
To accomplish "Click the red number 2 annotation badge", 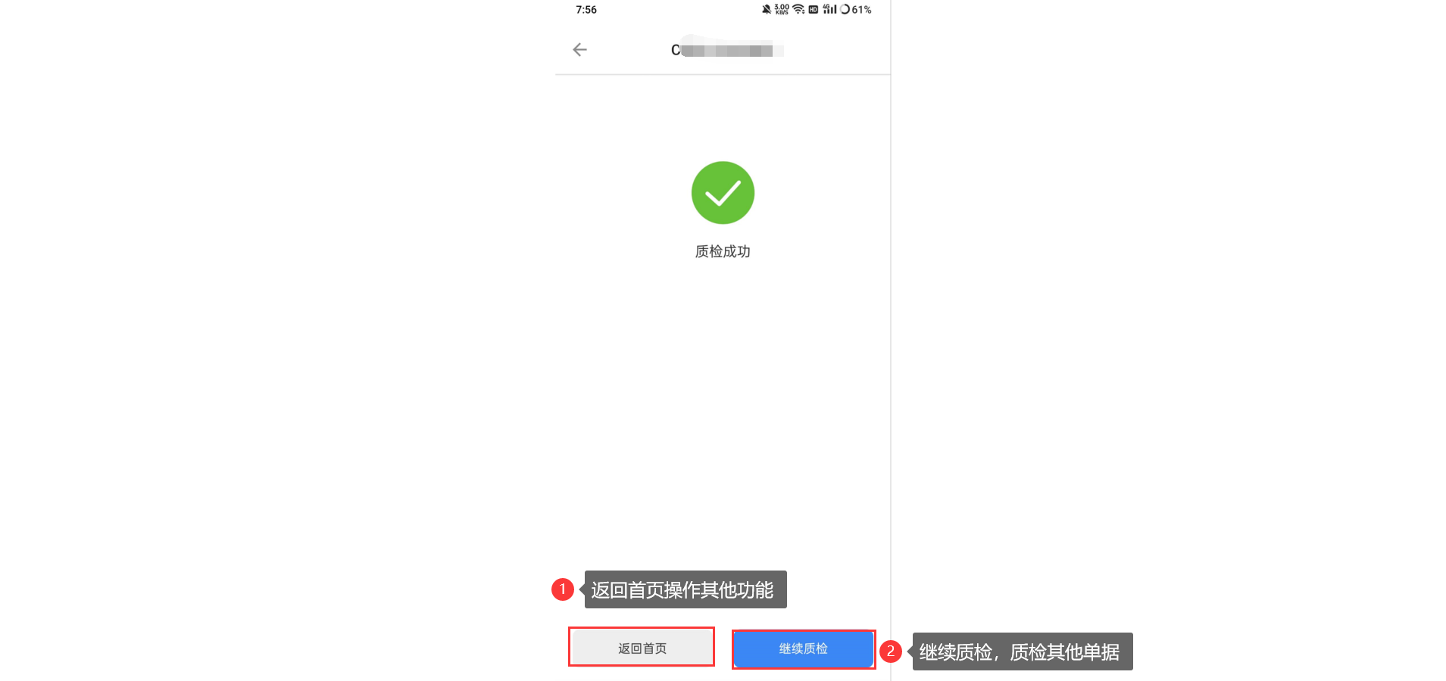I will pyautogui.click(x=891, y=651).
